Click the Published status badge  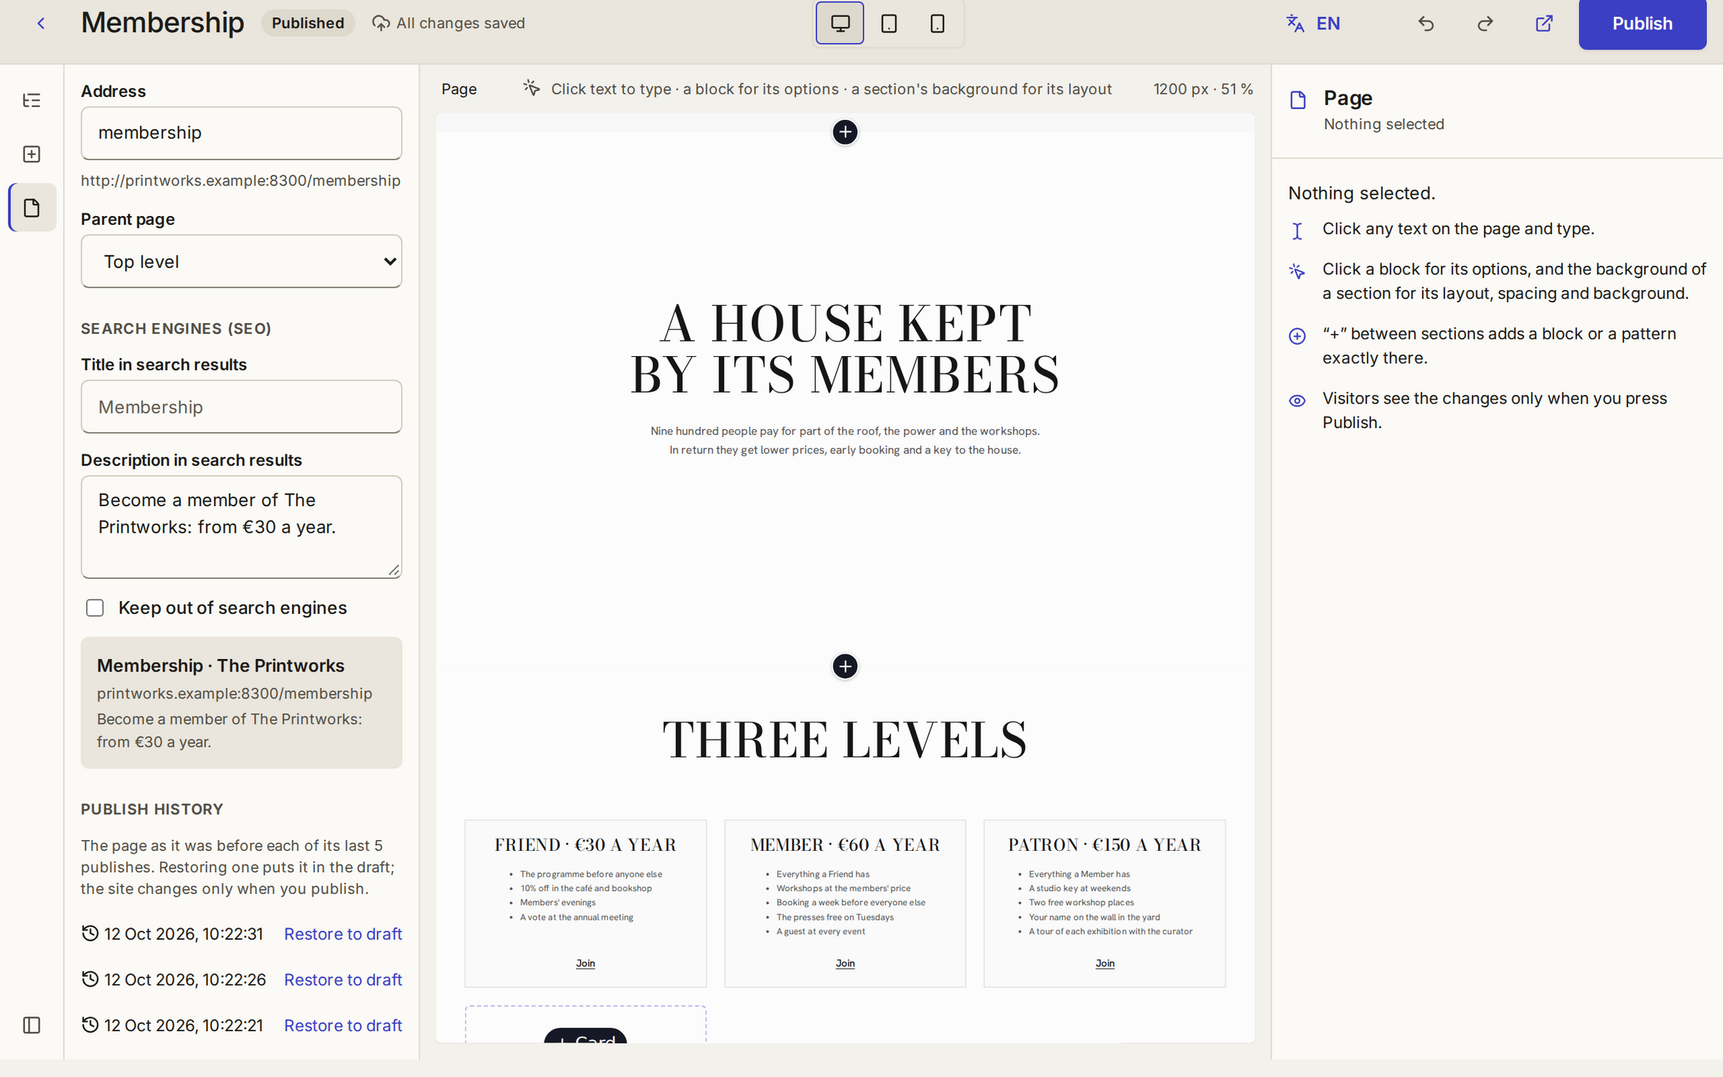[x=308, y=23]
